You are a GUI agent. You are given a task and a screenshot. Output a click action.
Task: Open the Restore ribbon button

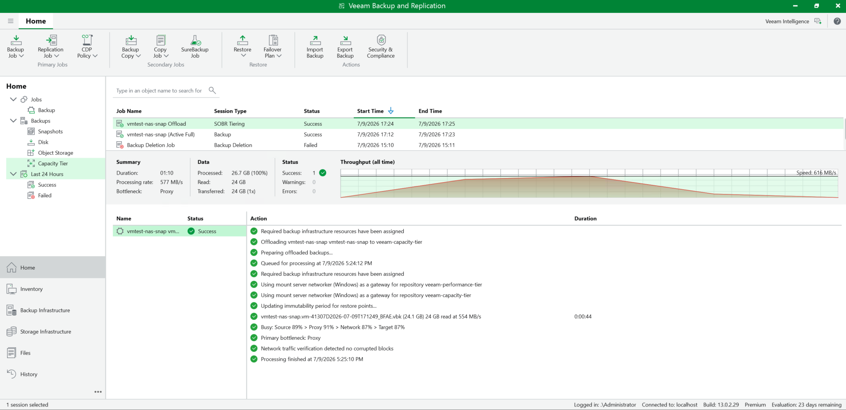click(243, 47)
